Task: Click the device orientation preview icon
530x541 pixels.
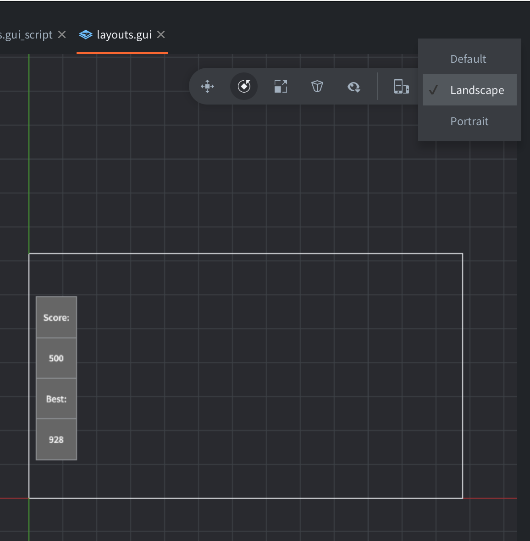Action: 402,87
